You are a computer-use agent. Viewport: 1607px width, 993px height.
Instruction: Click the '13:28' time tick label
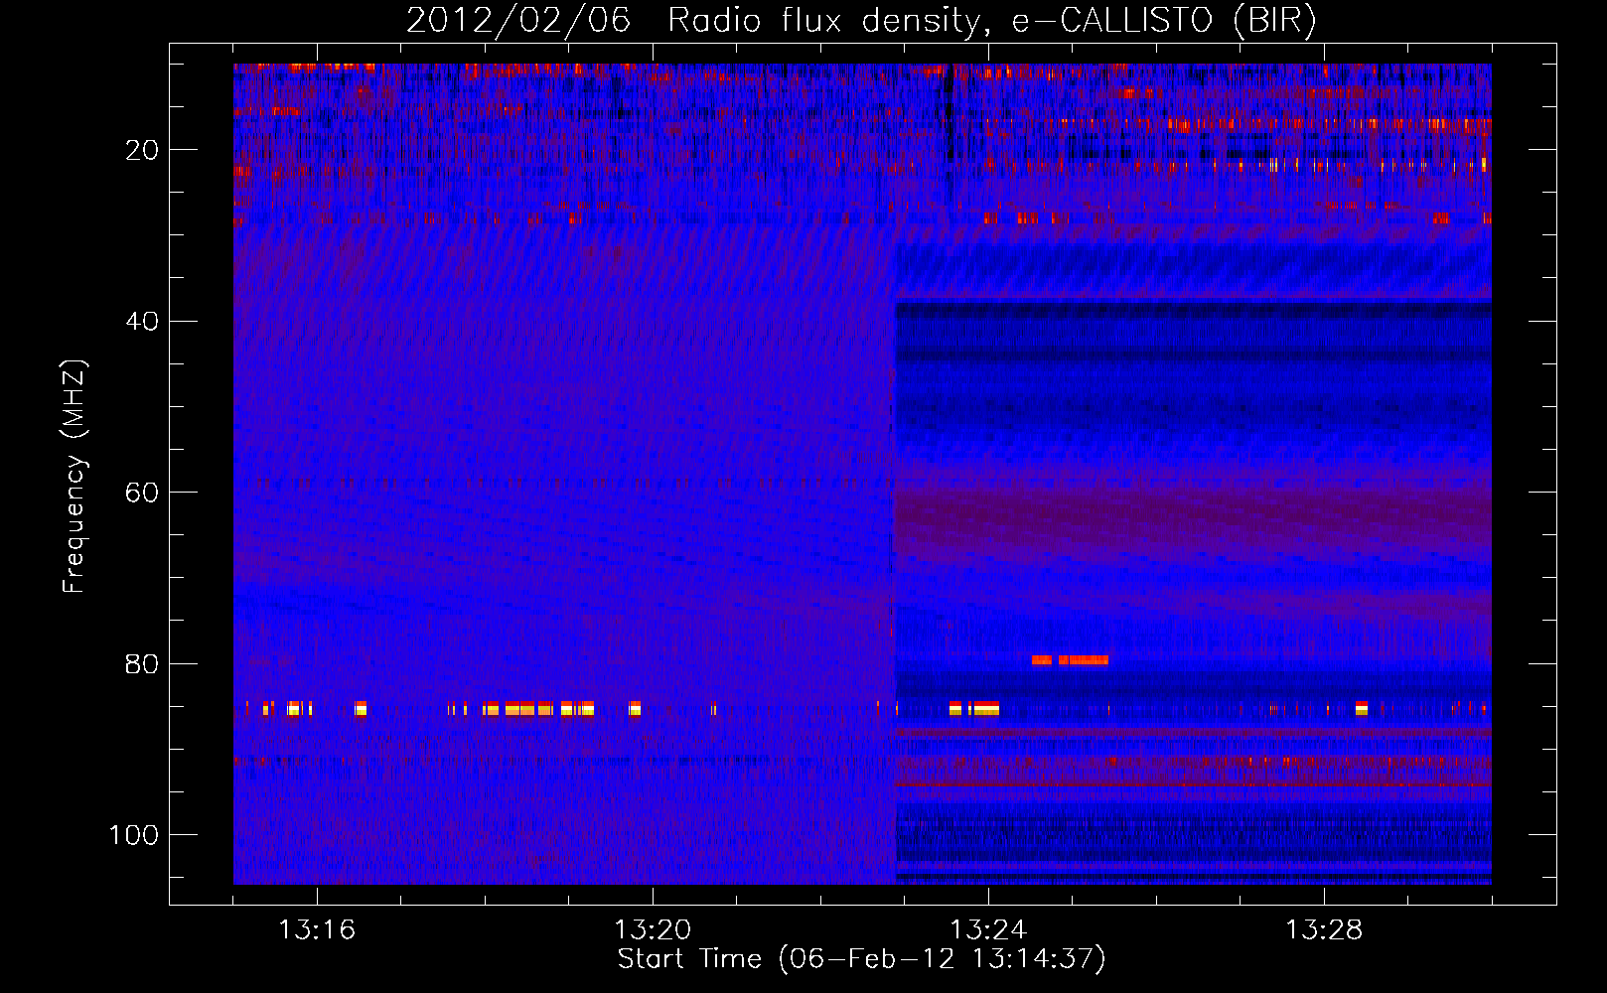(1324, 930)
